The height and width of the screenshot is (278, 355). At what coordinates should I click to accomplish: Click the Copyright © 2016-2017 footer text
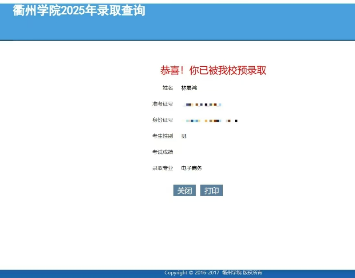pos(192,273)
